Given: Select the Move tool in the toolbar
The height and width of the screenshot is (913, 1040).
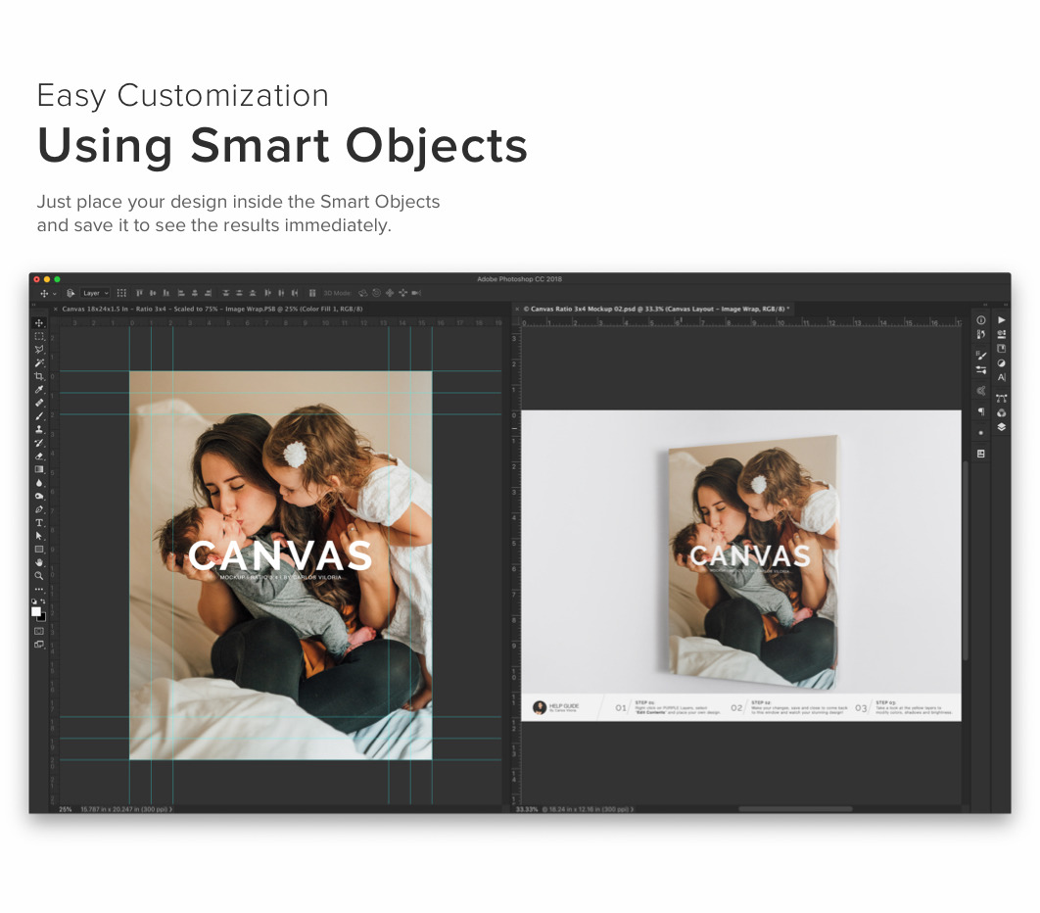Looking at the screenshot, I should pos(39,322).
